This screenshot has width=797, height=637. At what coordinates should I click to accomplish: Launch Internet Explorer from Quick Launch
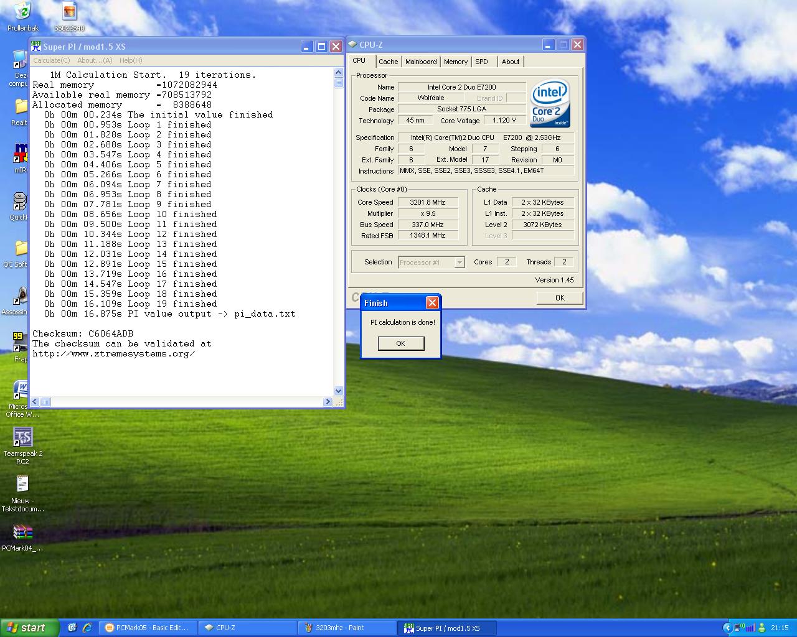[87, 628]
